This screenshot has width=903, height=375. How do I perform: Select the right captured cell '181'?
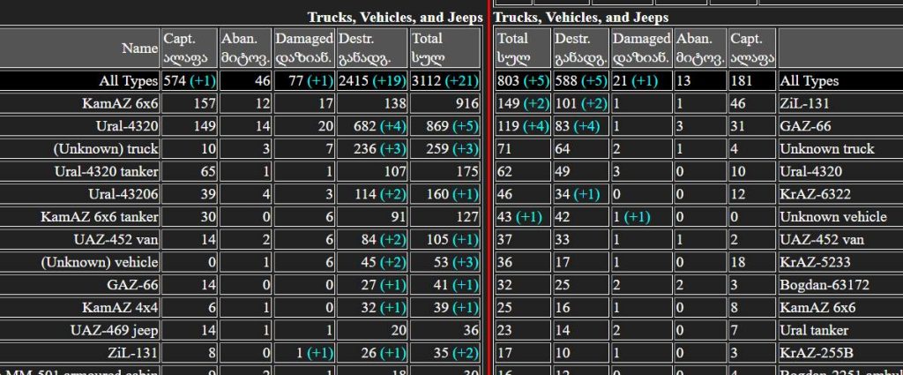click(x=752, y=80)
